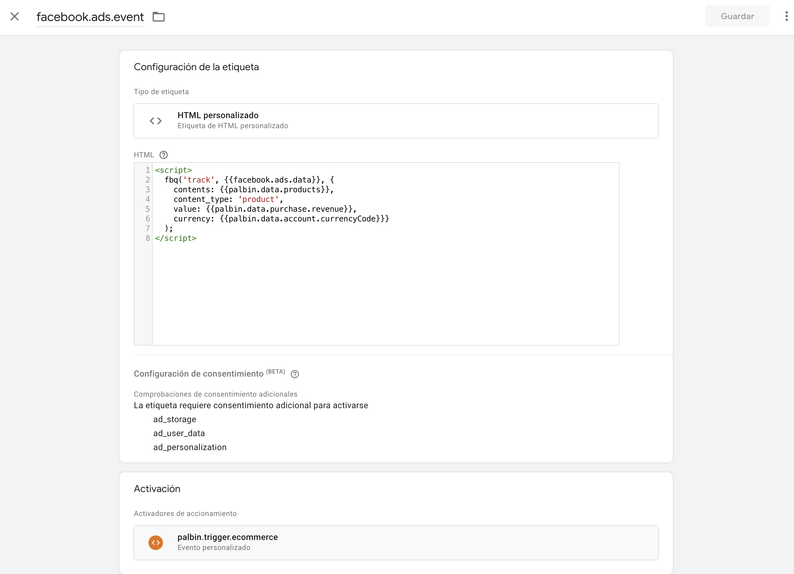The height and width of the screenshot is (574, 794).
Task: Click the content_type: 'product' line
Action: pos(228,199)
